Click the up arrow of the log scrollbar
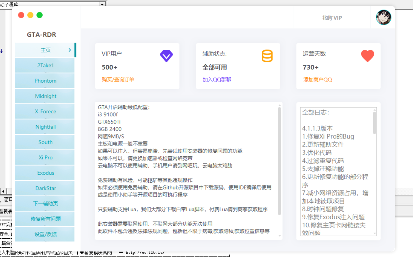The width and height of the screenshot is (413, 261). [x=374, y=110]
